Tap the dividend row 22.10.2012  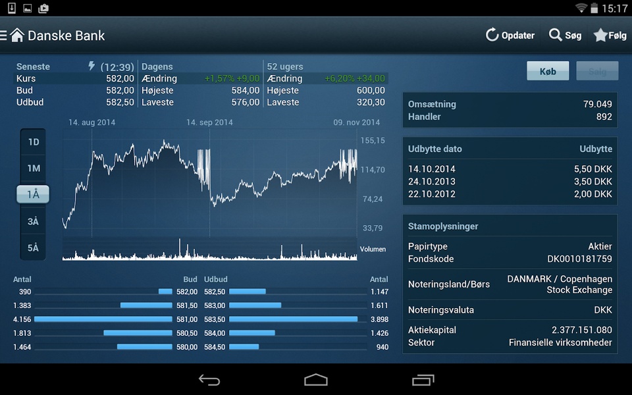[x=510, y=194]
